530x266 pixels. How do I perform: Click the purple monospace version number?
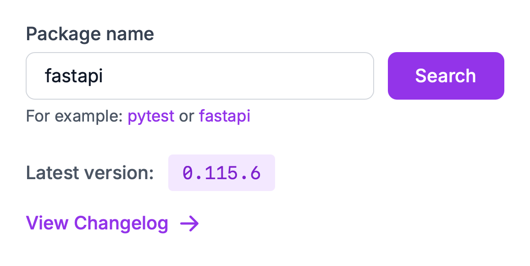coord(221,173)
